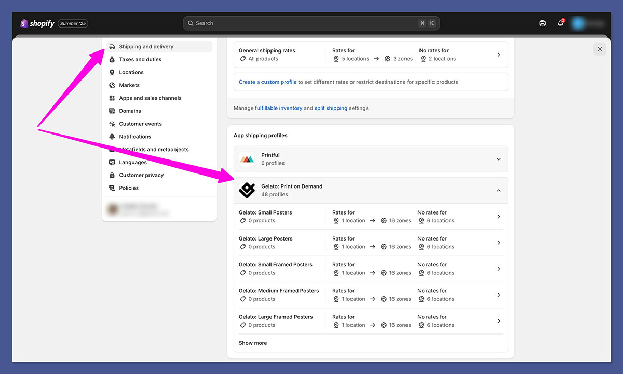Click the 16 zones globe in Large Posters row
This screenshot has width=623, height=374.
coord(384,247)
